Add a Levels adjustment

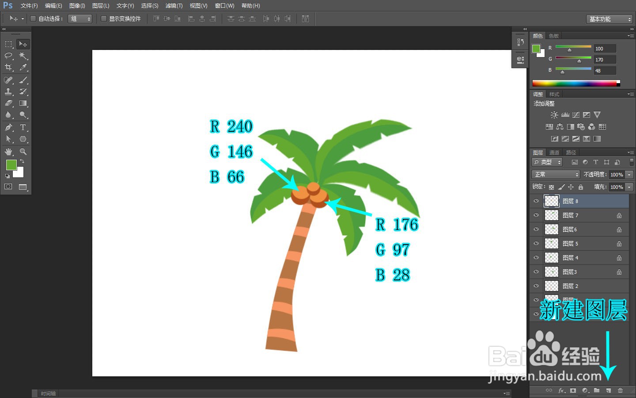pyautogui.click(x=565, y=115)
